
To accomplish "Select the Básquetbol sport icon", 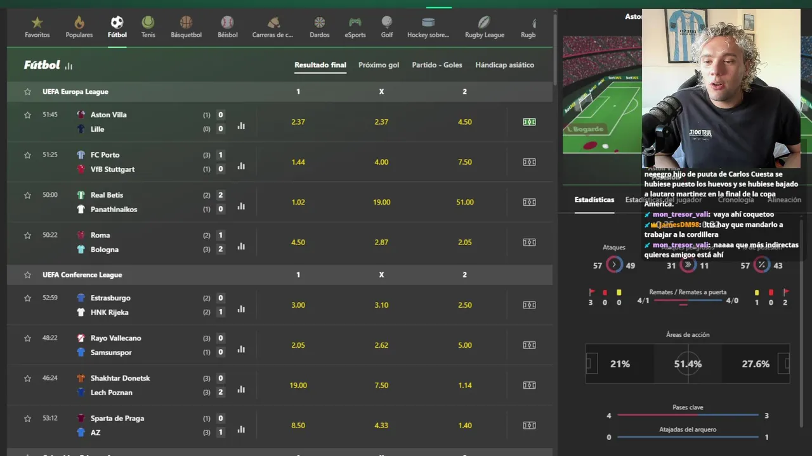I will (186, 23).
